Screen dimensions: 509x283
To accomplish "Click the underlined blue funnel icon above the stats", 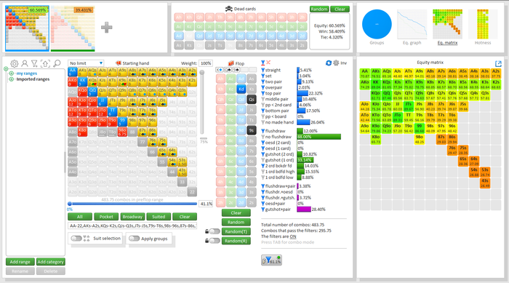I will tap(263, 63).
